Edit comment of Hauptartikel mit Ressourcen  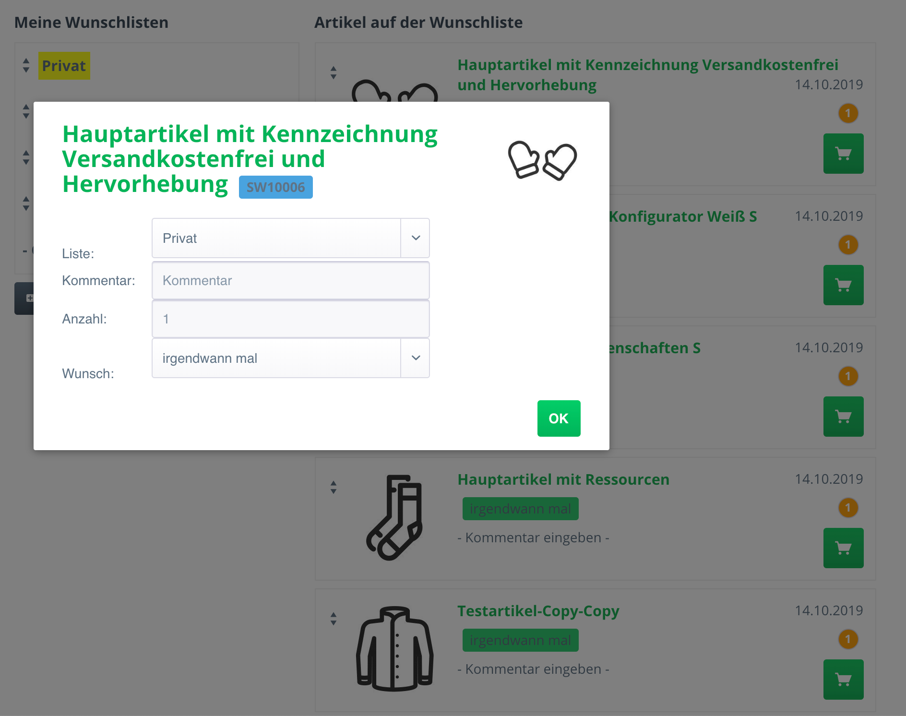(533, 537)
